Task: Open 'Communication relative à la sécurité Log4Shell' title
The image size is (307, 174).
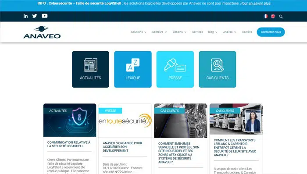Action: (x=69, y=144)
